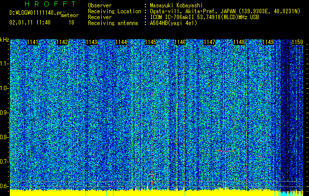Click the A504HB(yagi 4el) antenna text
Screen dimensions: 309x196
[x=173, y=23]
